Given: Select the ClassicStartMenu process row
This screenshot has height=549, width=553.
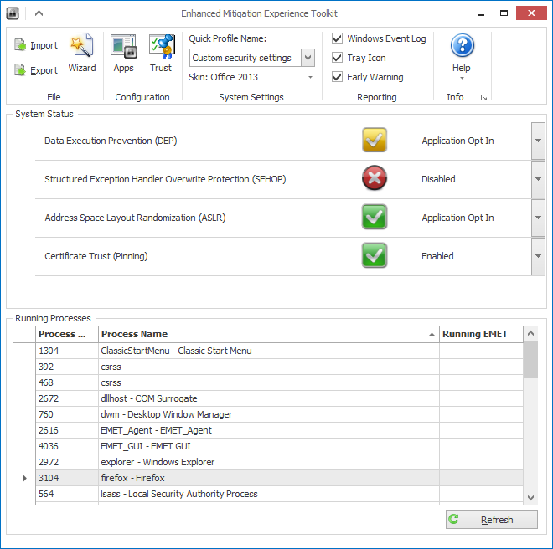Looking at the screenshot, I should 279,351.
